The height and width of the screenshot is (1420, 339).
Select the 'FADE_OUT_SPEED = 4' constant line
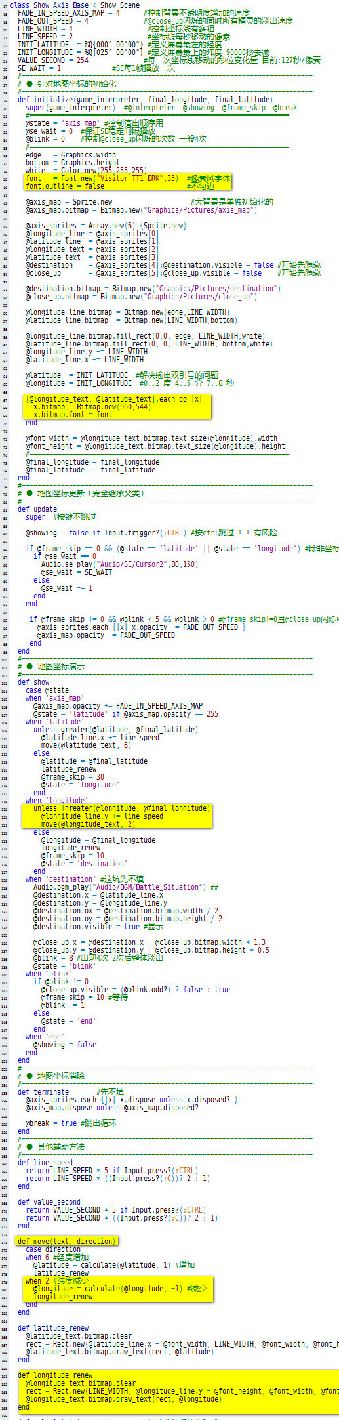tap(53, 20)
